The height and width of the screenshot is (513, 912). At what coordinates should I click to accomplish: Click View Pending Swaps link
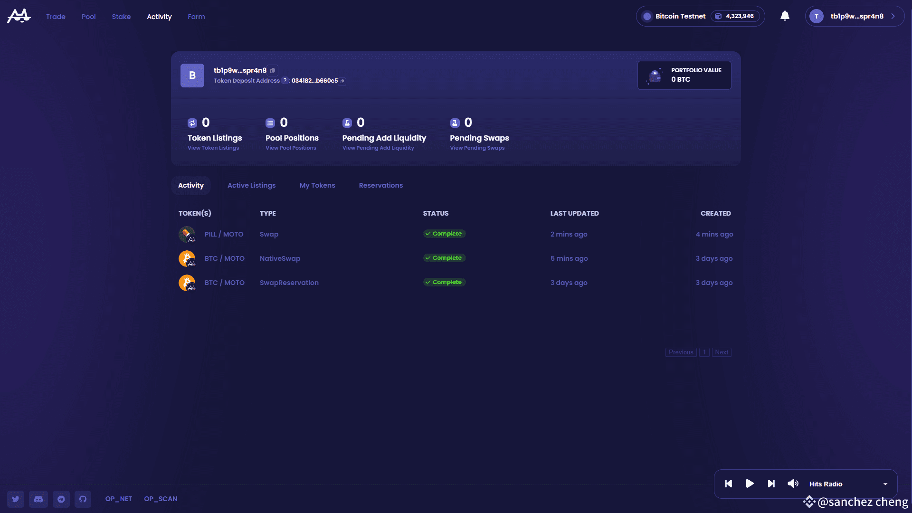tap(477, 148)
